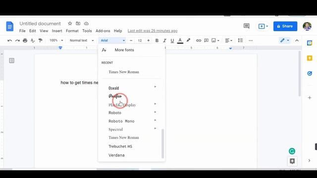The width and height of the screenshot is (317, 178).
Task: Expand the Roboto font variants arrow
Action: 155,112
